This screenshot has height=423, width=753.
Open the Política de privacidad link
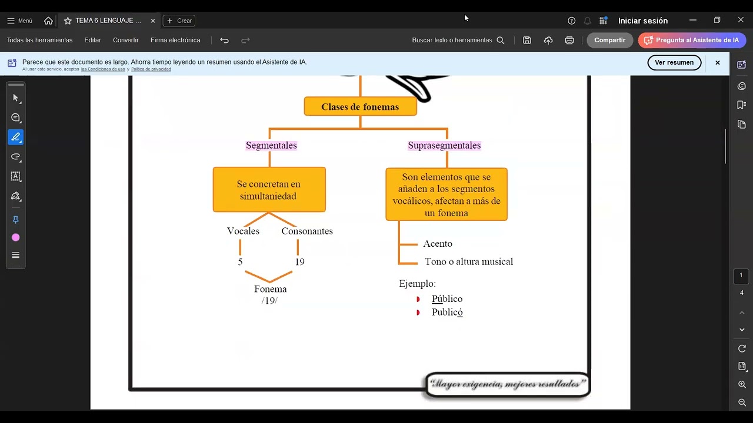(x=151, y=69)
